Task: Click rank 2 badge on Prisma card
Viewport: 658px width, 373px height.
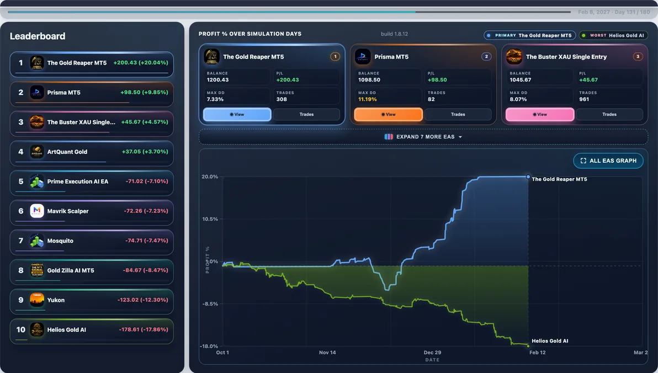Action: 486,56
